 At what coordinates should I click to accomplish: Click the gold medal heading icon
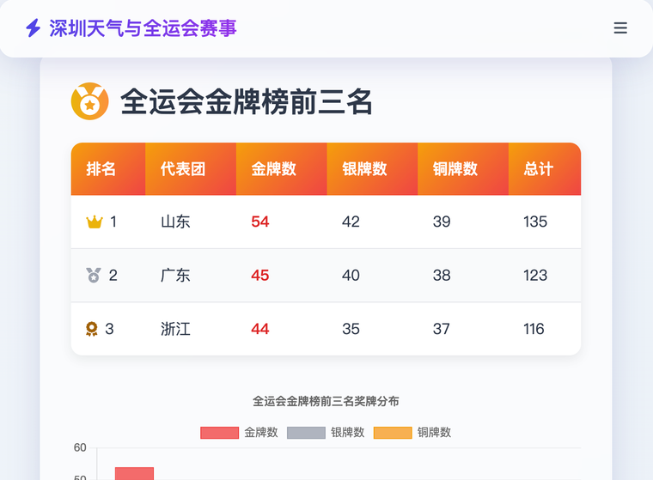(x=89, y=101)
